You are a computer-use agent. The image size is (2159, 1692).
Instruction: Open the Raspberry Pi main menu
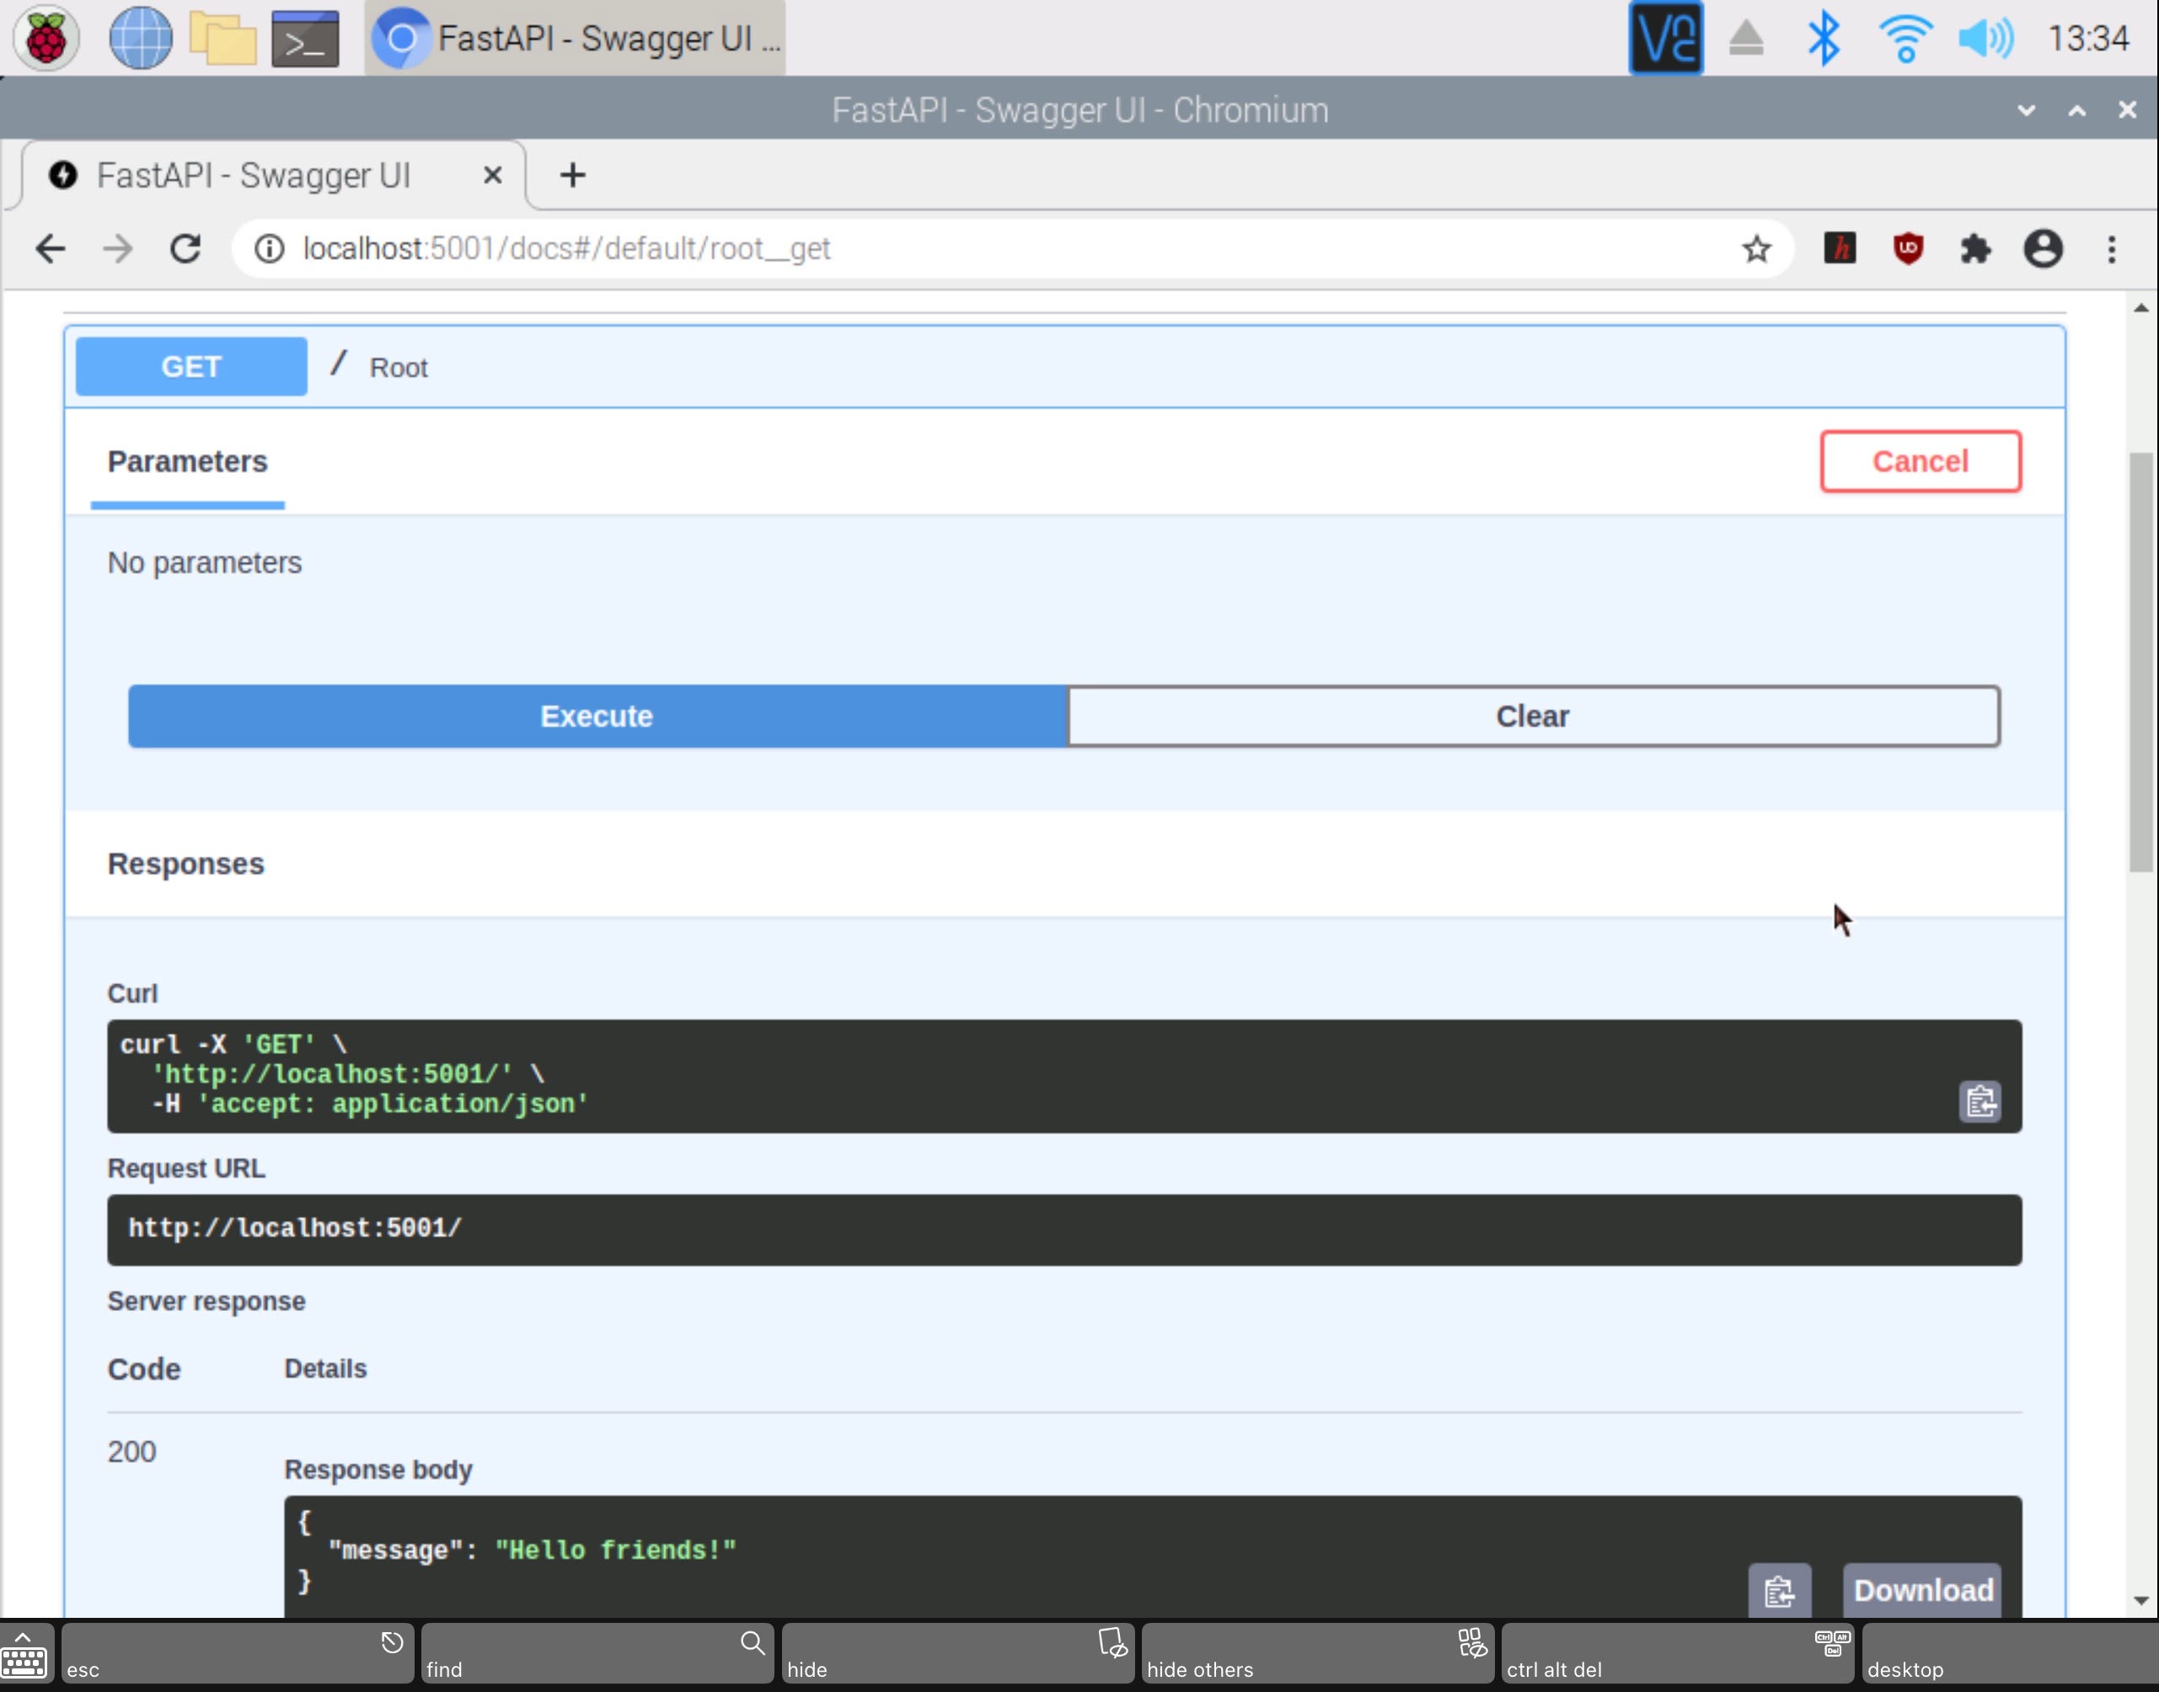(x=46, y=38)
